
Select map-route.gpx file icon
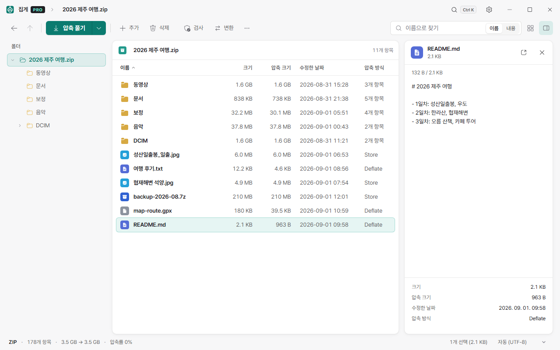125,211
